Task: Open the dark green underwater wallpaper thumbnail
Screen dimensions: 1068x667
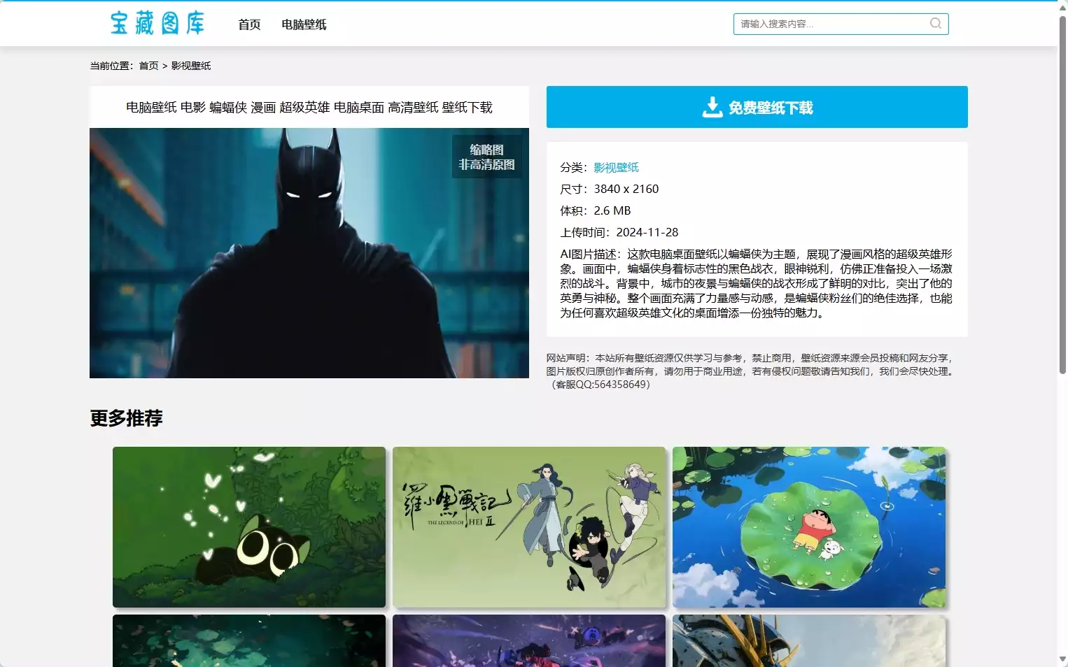Action: pyautogui.click(x=249, y=640)
